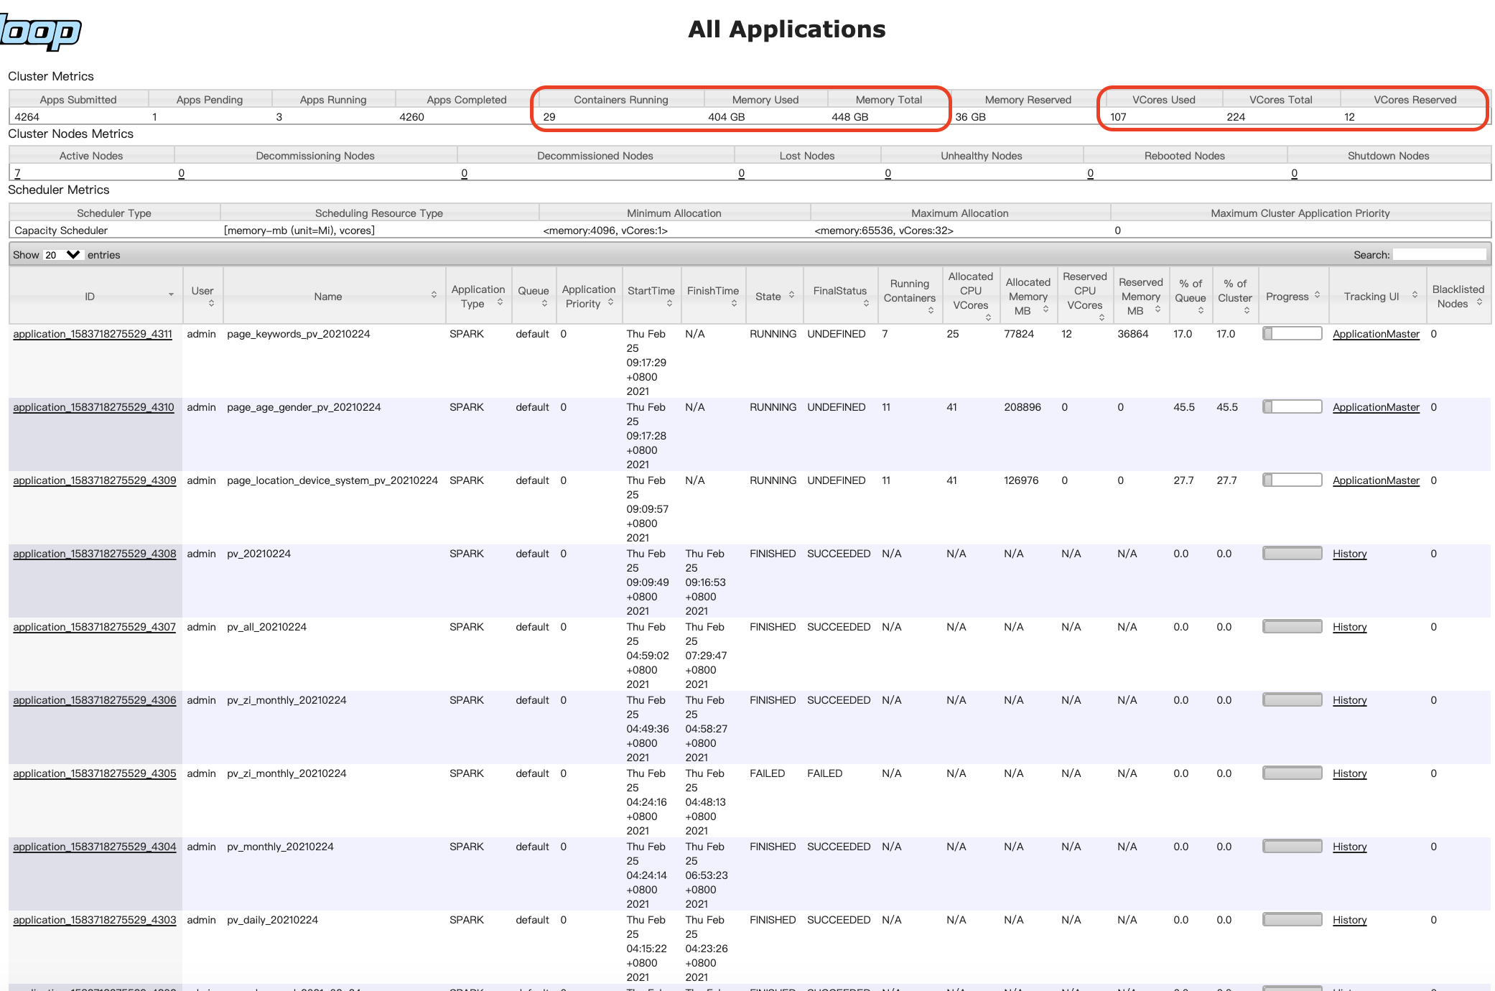The image size is (1495, 991).
Task: Open the Show entries count dropdown
Action: pos(62,255)
